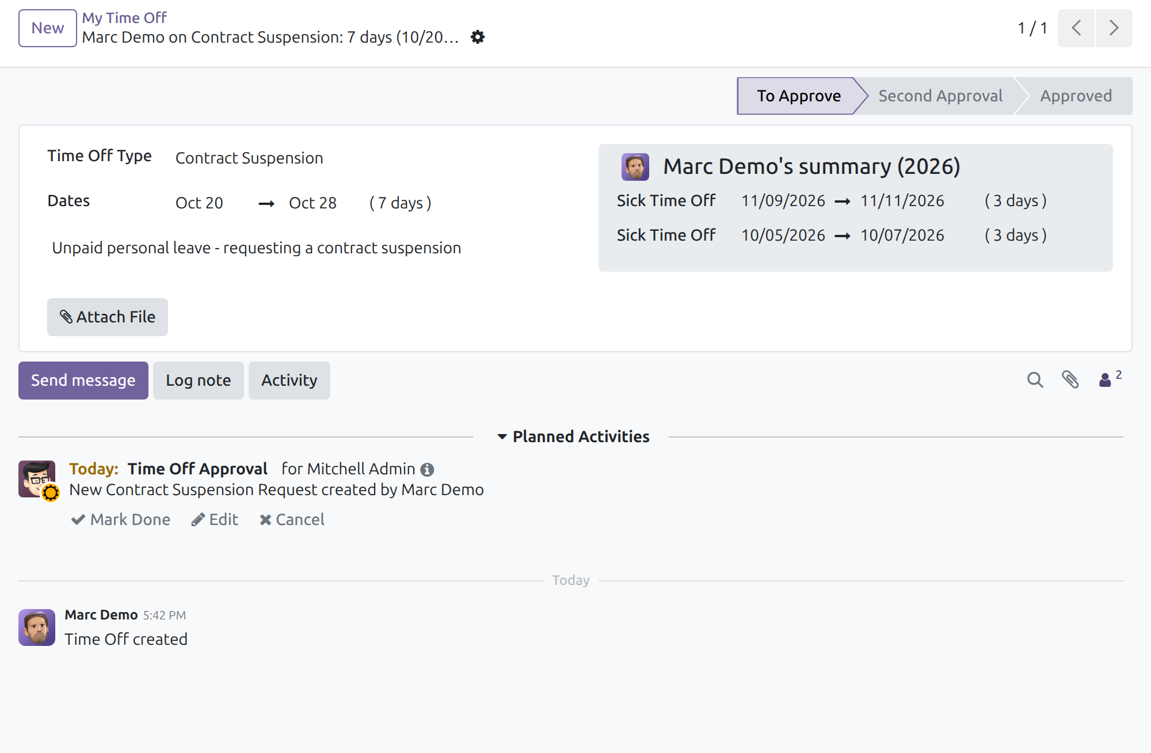The width and height of the screenshot is (1151, 753).
Task: Click the Marc Demo's summary (2026) heading
Action: click(x=811, y=166)
